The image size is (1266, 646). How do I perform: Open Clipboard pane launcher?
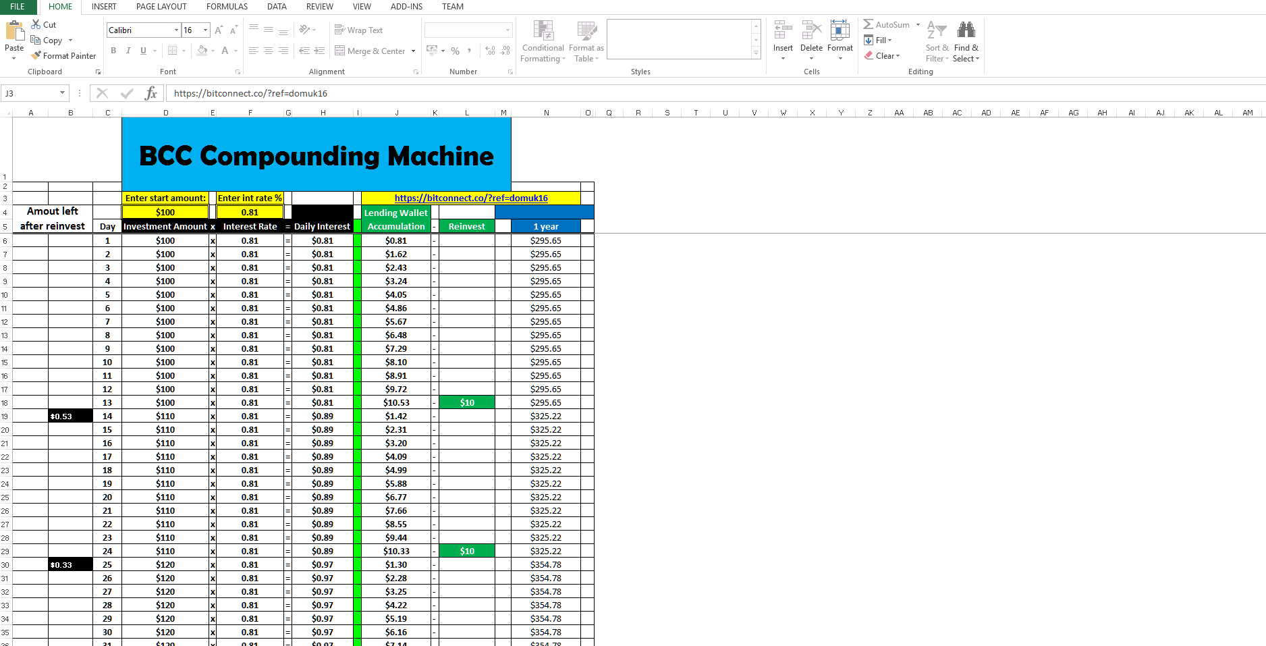click(x=98, y=72)
